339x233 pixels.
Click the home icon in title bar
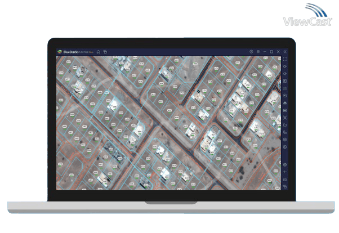[x=99, y=51]
